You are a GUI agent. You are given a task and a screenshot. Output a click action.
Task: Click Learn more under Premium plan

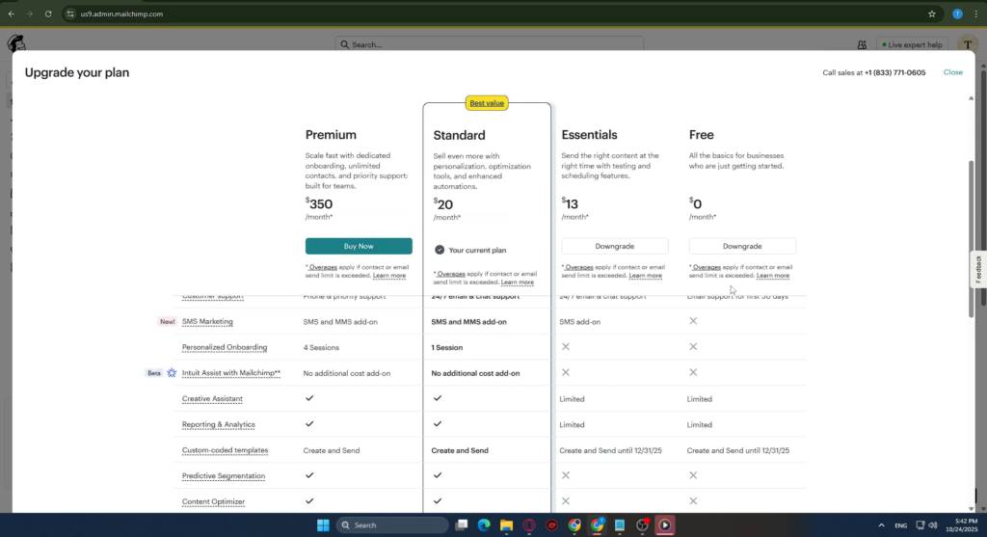(389, 276)
